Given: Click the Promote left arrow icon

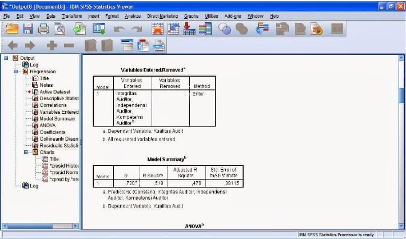Looking at the screenshot, I should tap(13, 46).
